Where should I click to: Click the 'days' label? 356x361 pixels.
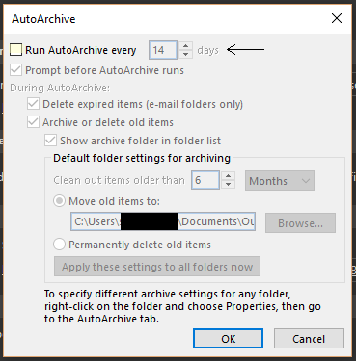(x=207, y=50)
